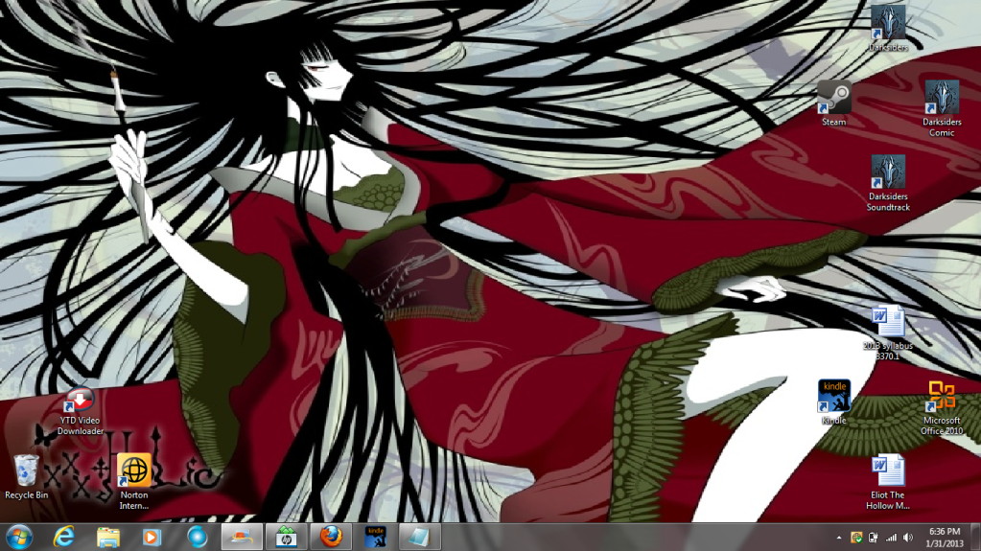Screen dimensions: 981x551
Task: Switch to Kindle app in taskbar
Action: [376, 537]
